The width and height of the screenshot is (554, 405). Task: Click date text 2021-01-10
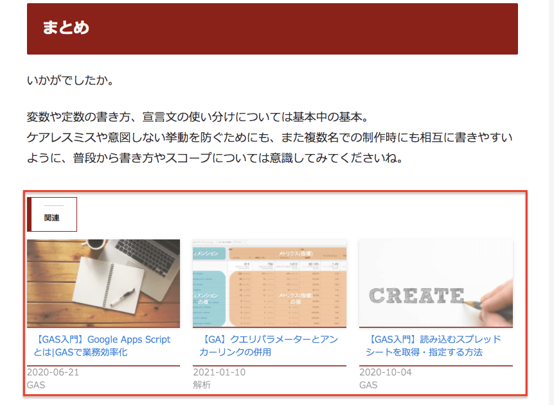click(219, 372)
